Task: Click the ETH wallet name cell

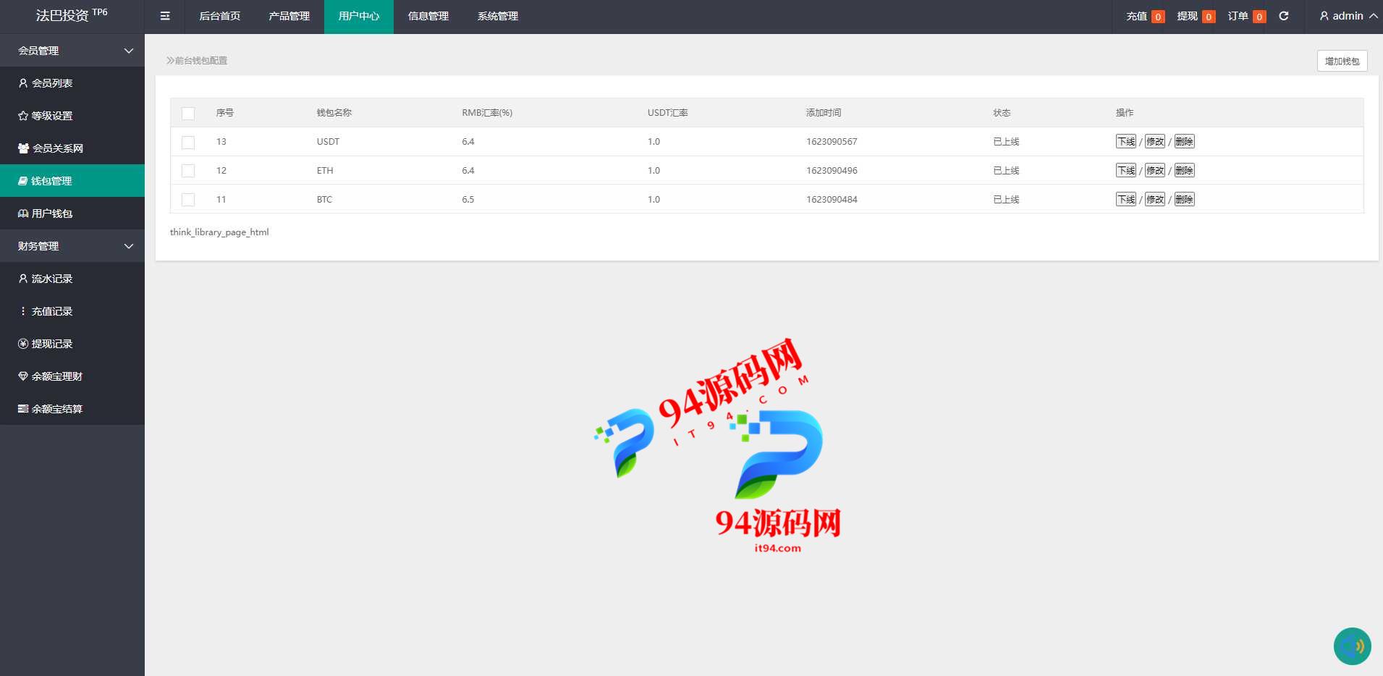Action: pos(325,171)
